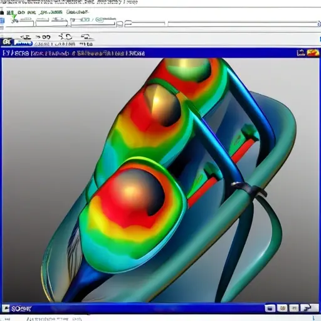Click arrow at right end of long field
Screen dimensions: 321x321
coord(319,24)
